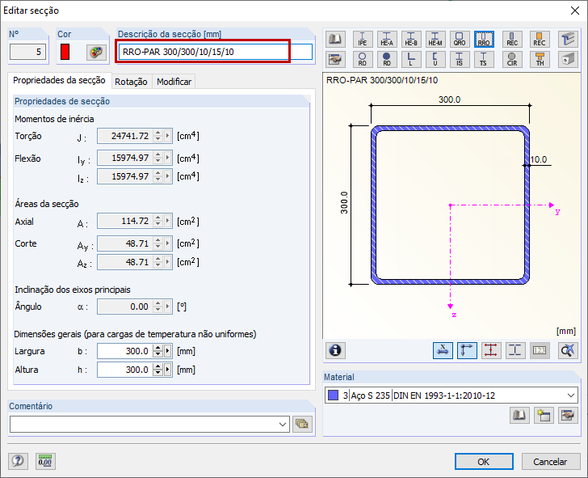Select the TS section type
588x478 pixels.
(484, 59)
